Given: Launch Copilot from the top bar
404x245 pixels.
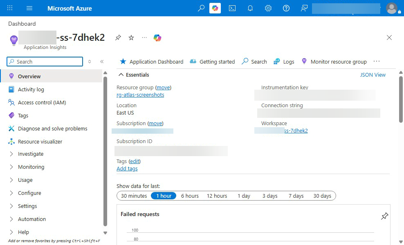Looking at the screenshot, I should coord(215,8).
